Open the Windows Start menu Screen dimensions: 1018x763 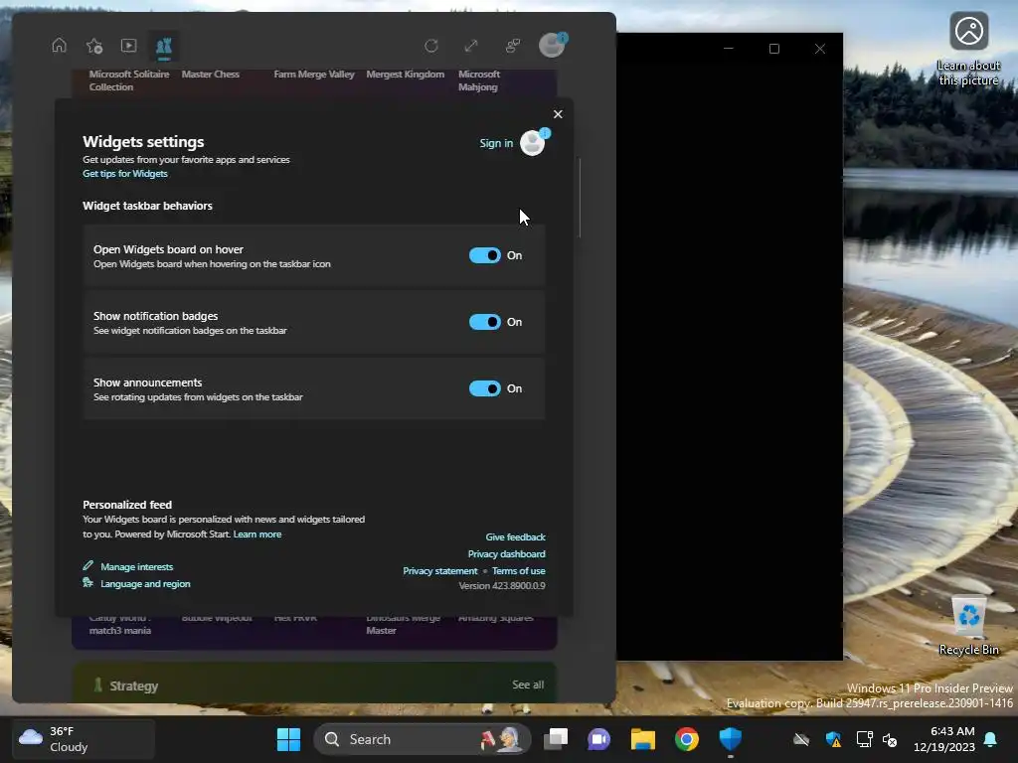pyautogui.click(x=288, y=739)
